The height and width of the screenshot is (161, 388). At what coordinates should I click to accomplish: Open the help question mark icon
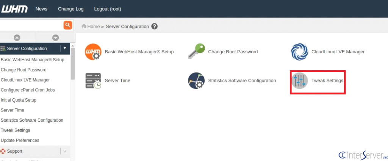pos(155,26)
